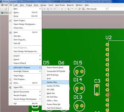The image size is (124, 112).
Task: Select Composite Drill Guide
Action: coord(55,71)
